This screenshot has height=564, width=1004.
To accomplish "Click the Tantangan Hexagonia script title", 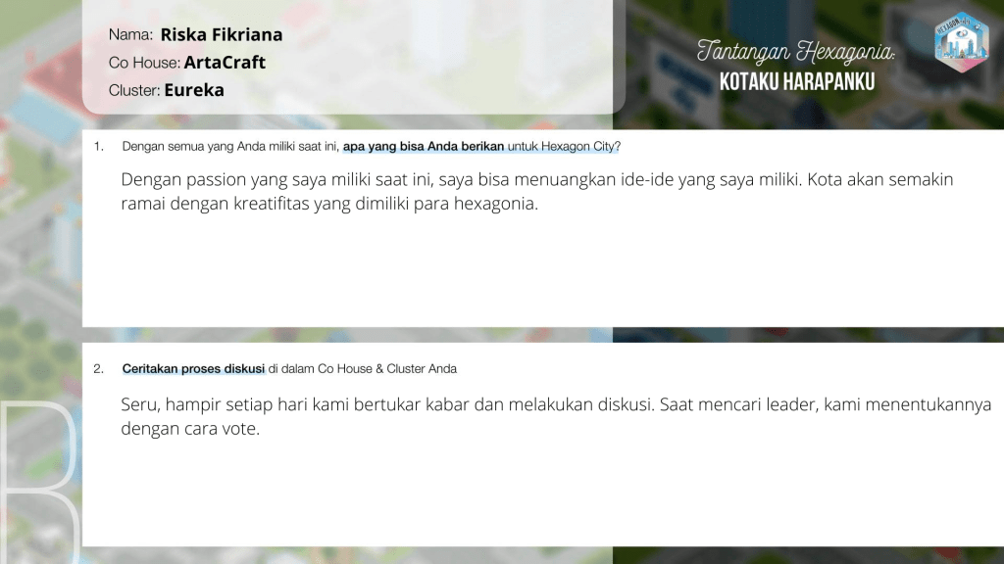I will (x=796, y=52).
